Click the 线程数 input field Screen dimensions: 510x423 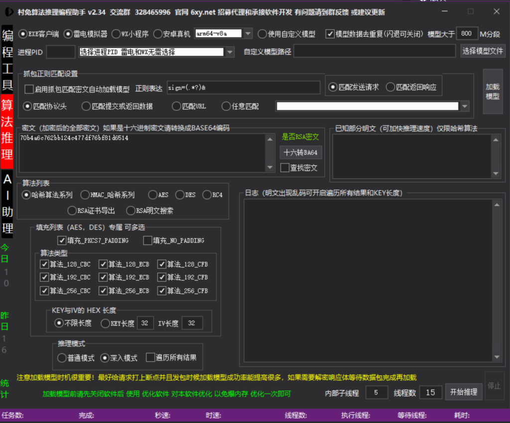pyautogui.click(x=430, y=393)
